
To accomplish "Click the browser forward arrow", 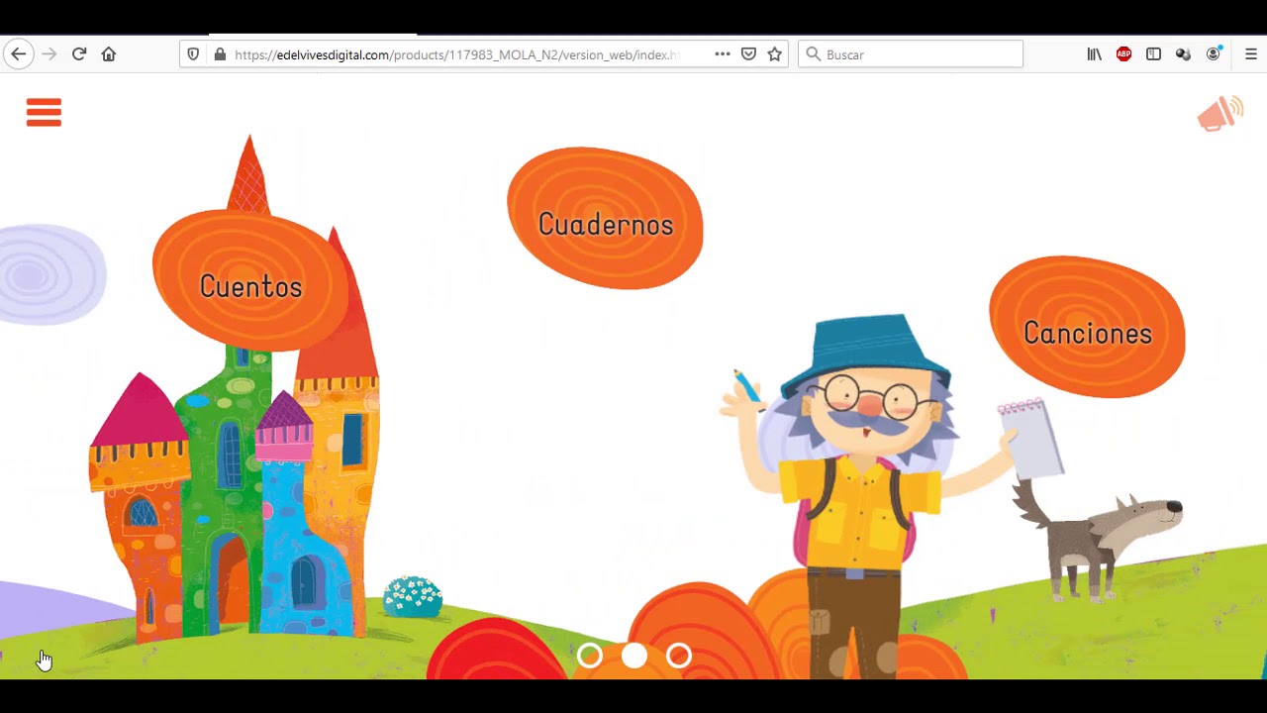I will click(49, 54).
